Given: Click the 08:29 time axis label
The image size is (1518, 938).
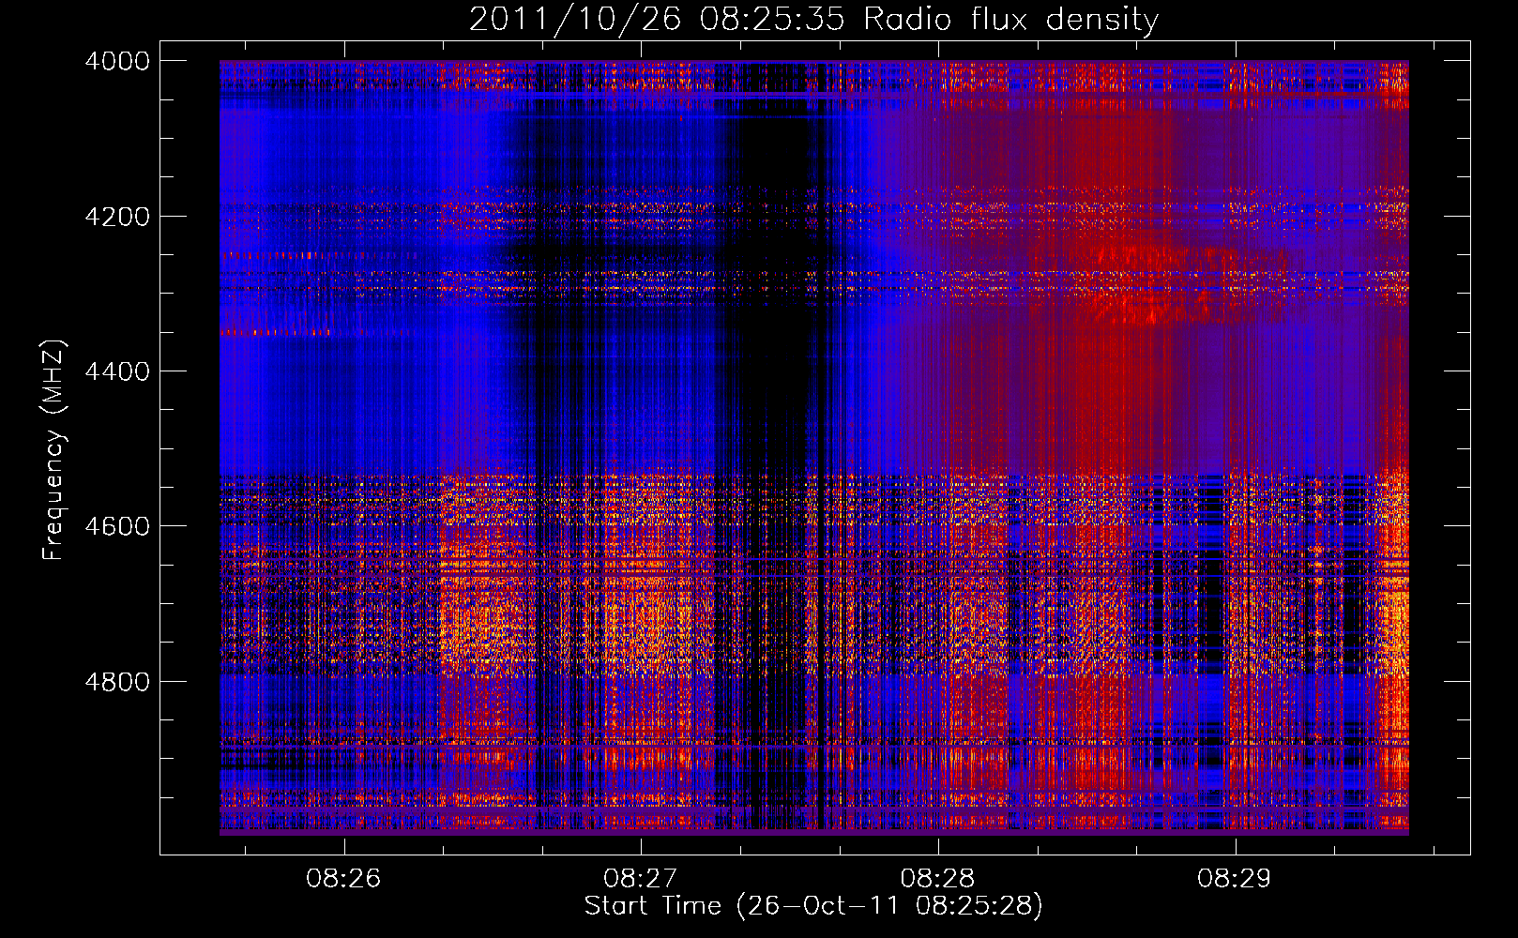Looking at the screenshot, I should coord(1235,879).
